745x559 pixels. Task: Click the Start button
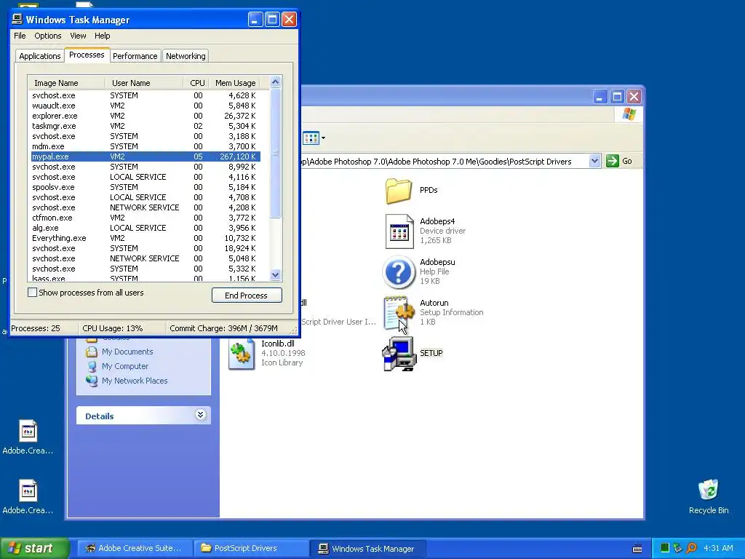click(x=34, y=548)
